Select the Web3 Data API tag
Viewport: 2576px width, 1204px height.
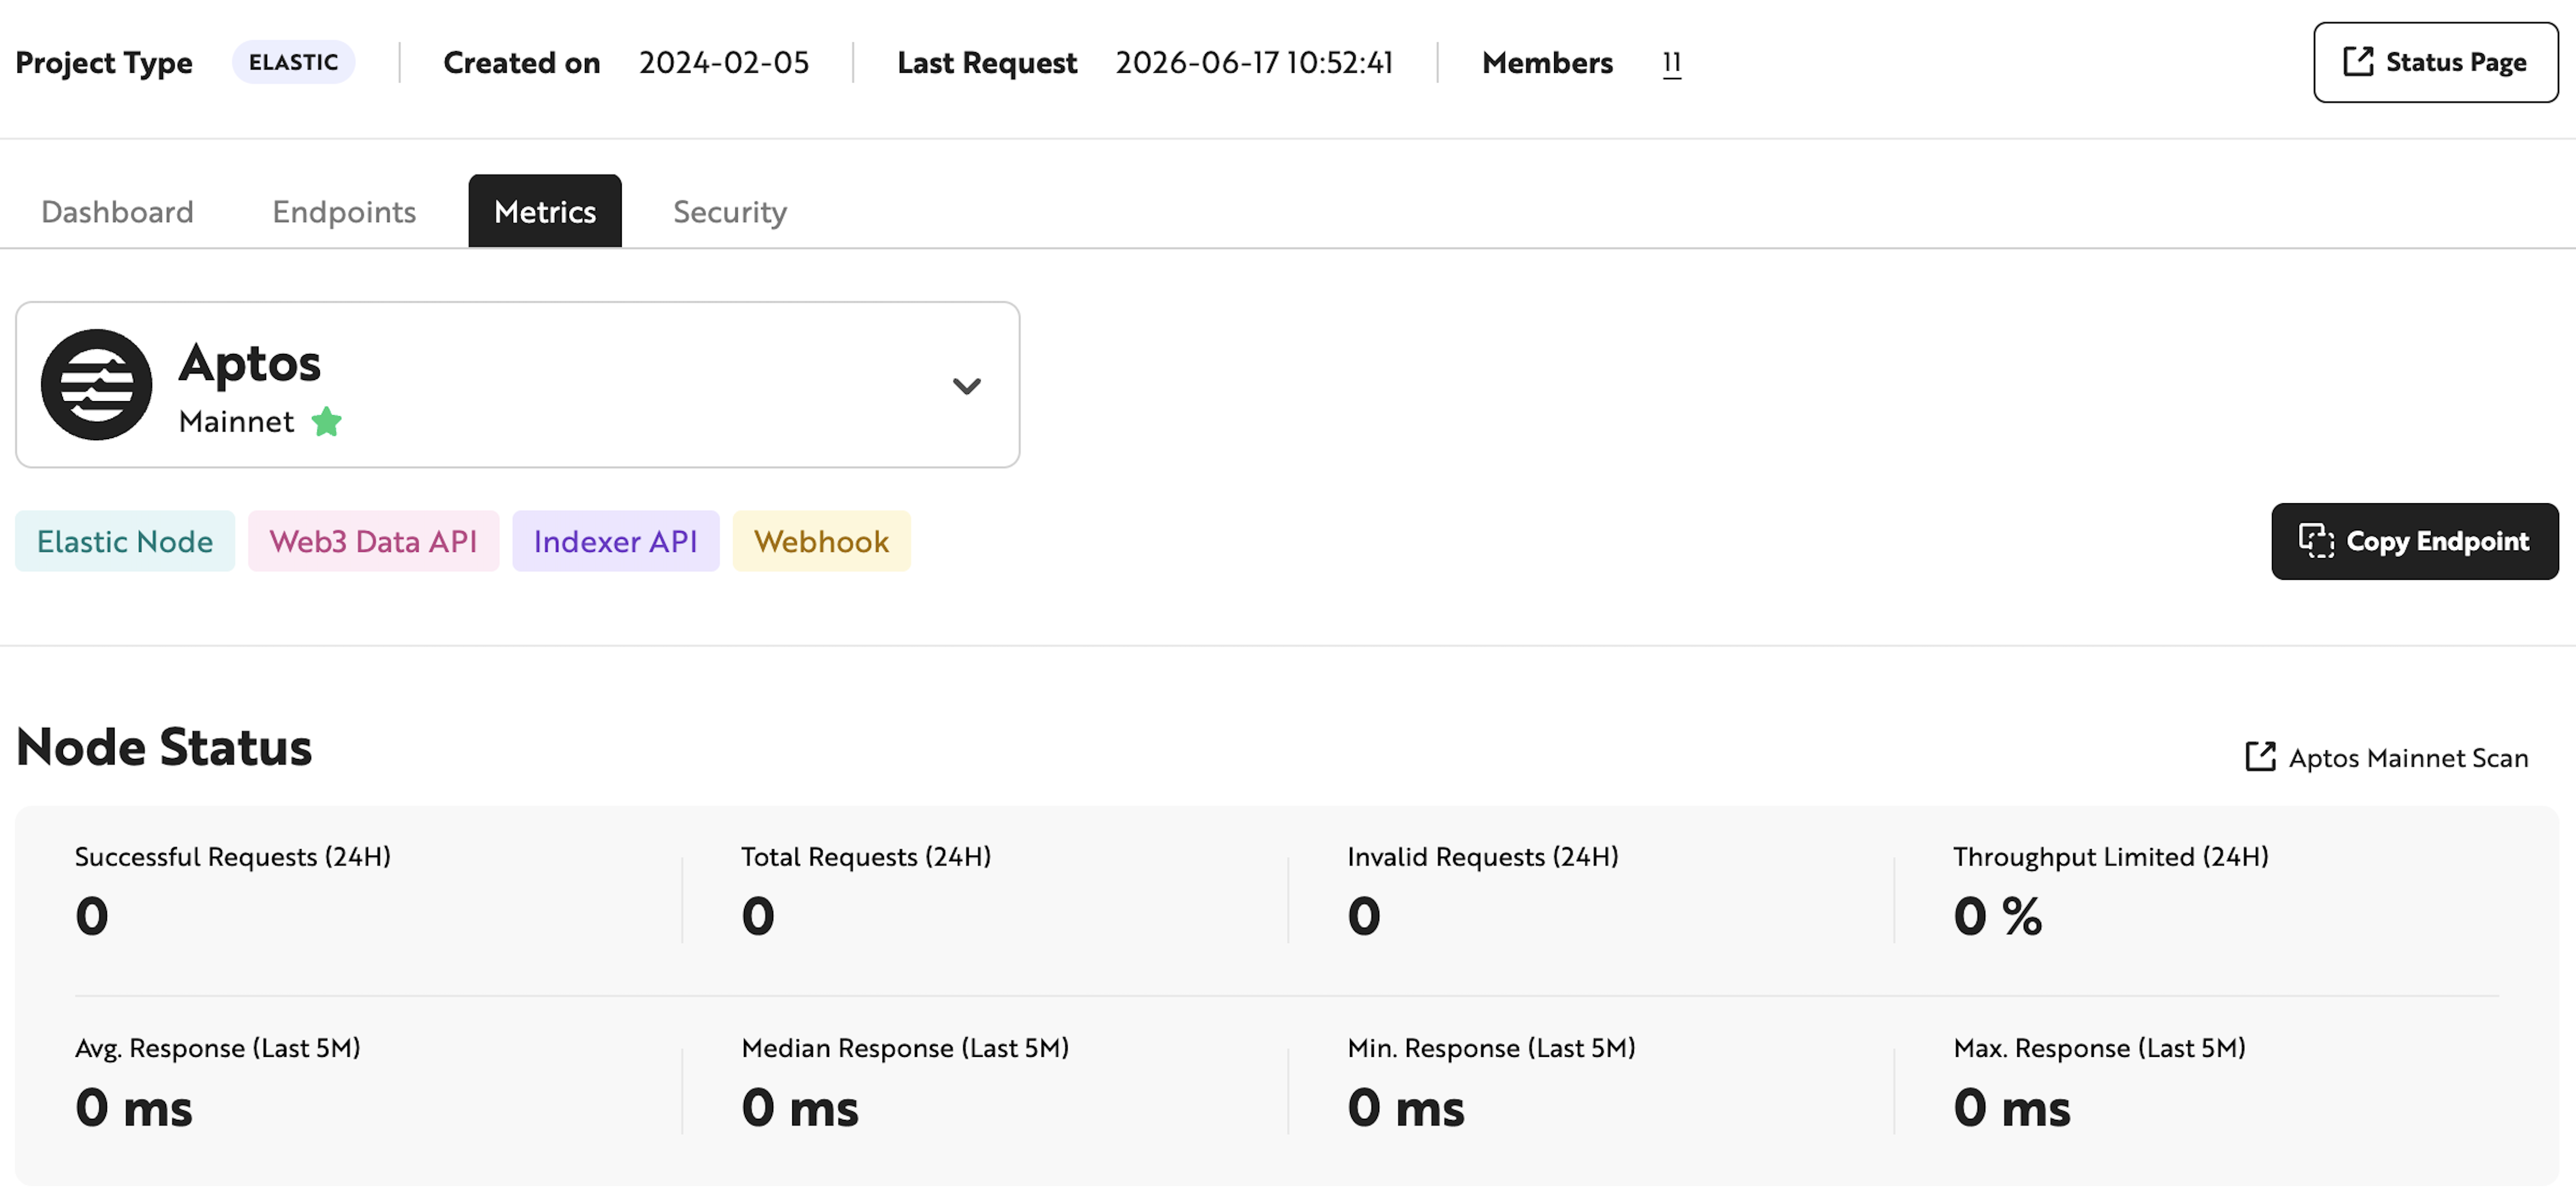(373, 541)
